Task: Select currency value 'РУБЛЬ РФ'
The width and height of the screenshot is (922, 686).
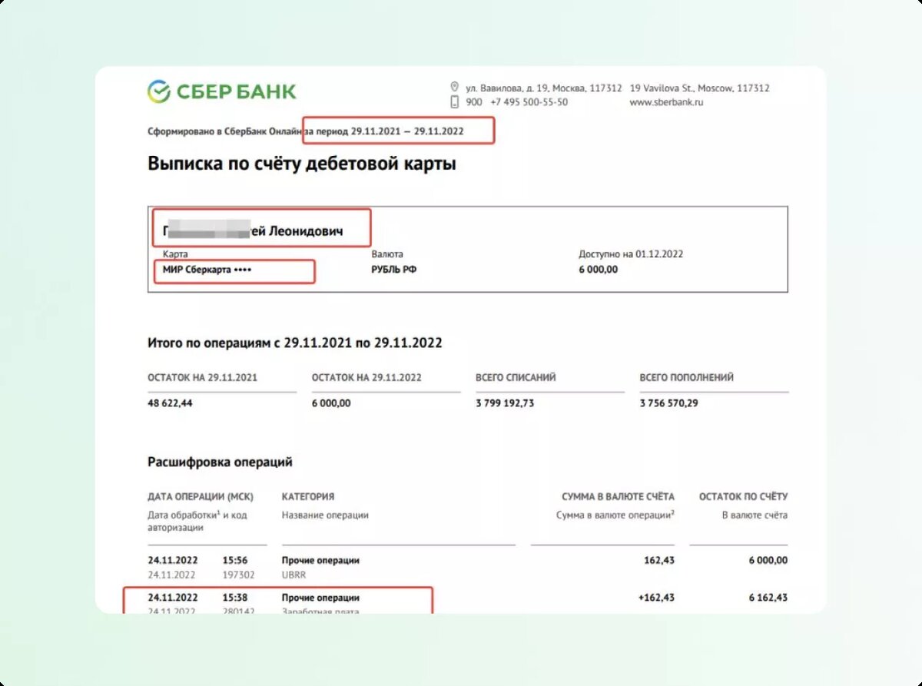Action: (394, 270)
